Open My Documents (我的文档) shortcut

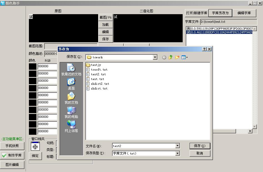point(71,98)
